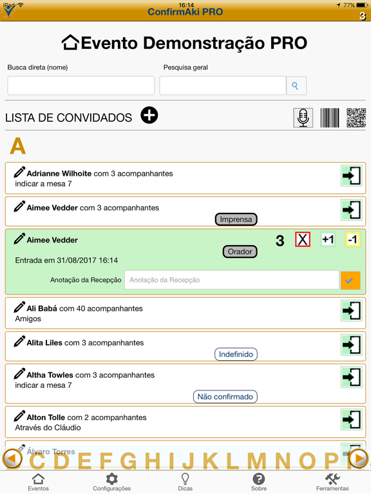Tap the ConfirmAki logo in header corner
This screenshot has width=371, height=494.
tap(8, 11)
